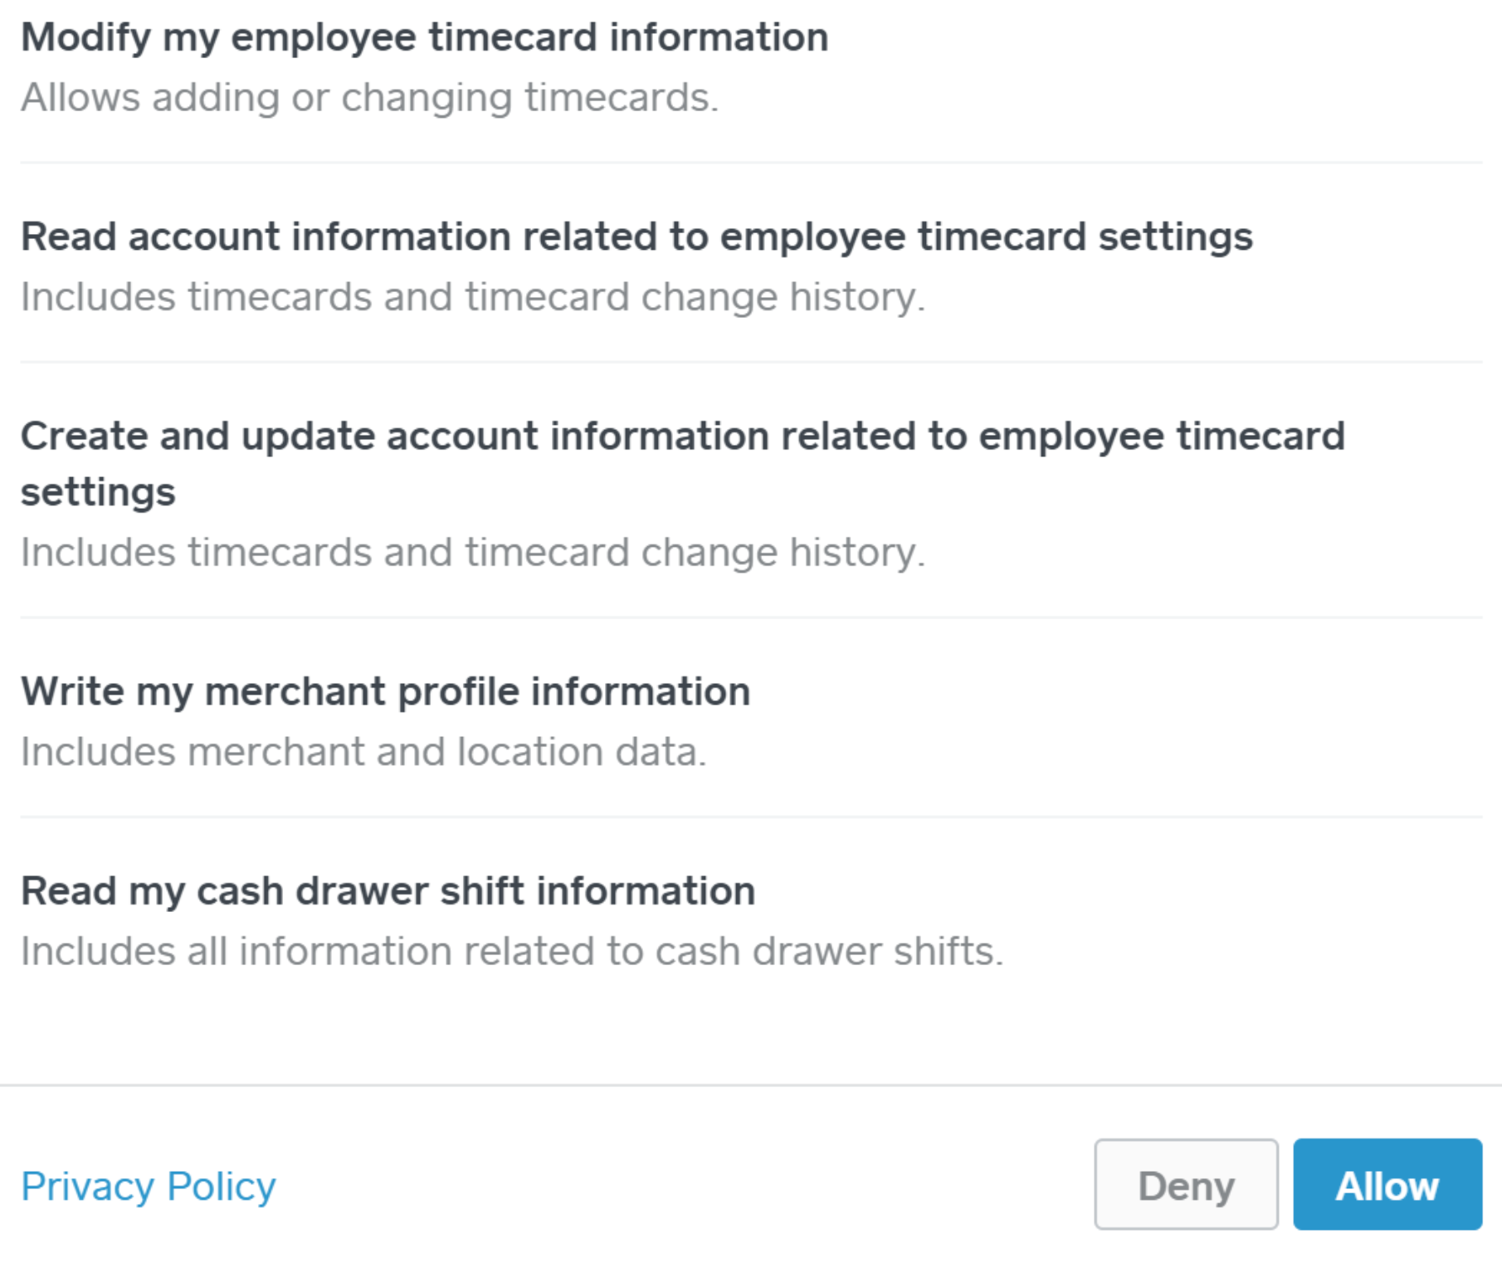Click divider above Read cash drawer permission

750,817
